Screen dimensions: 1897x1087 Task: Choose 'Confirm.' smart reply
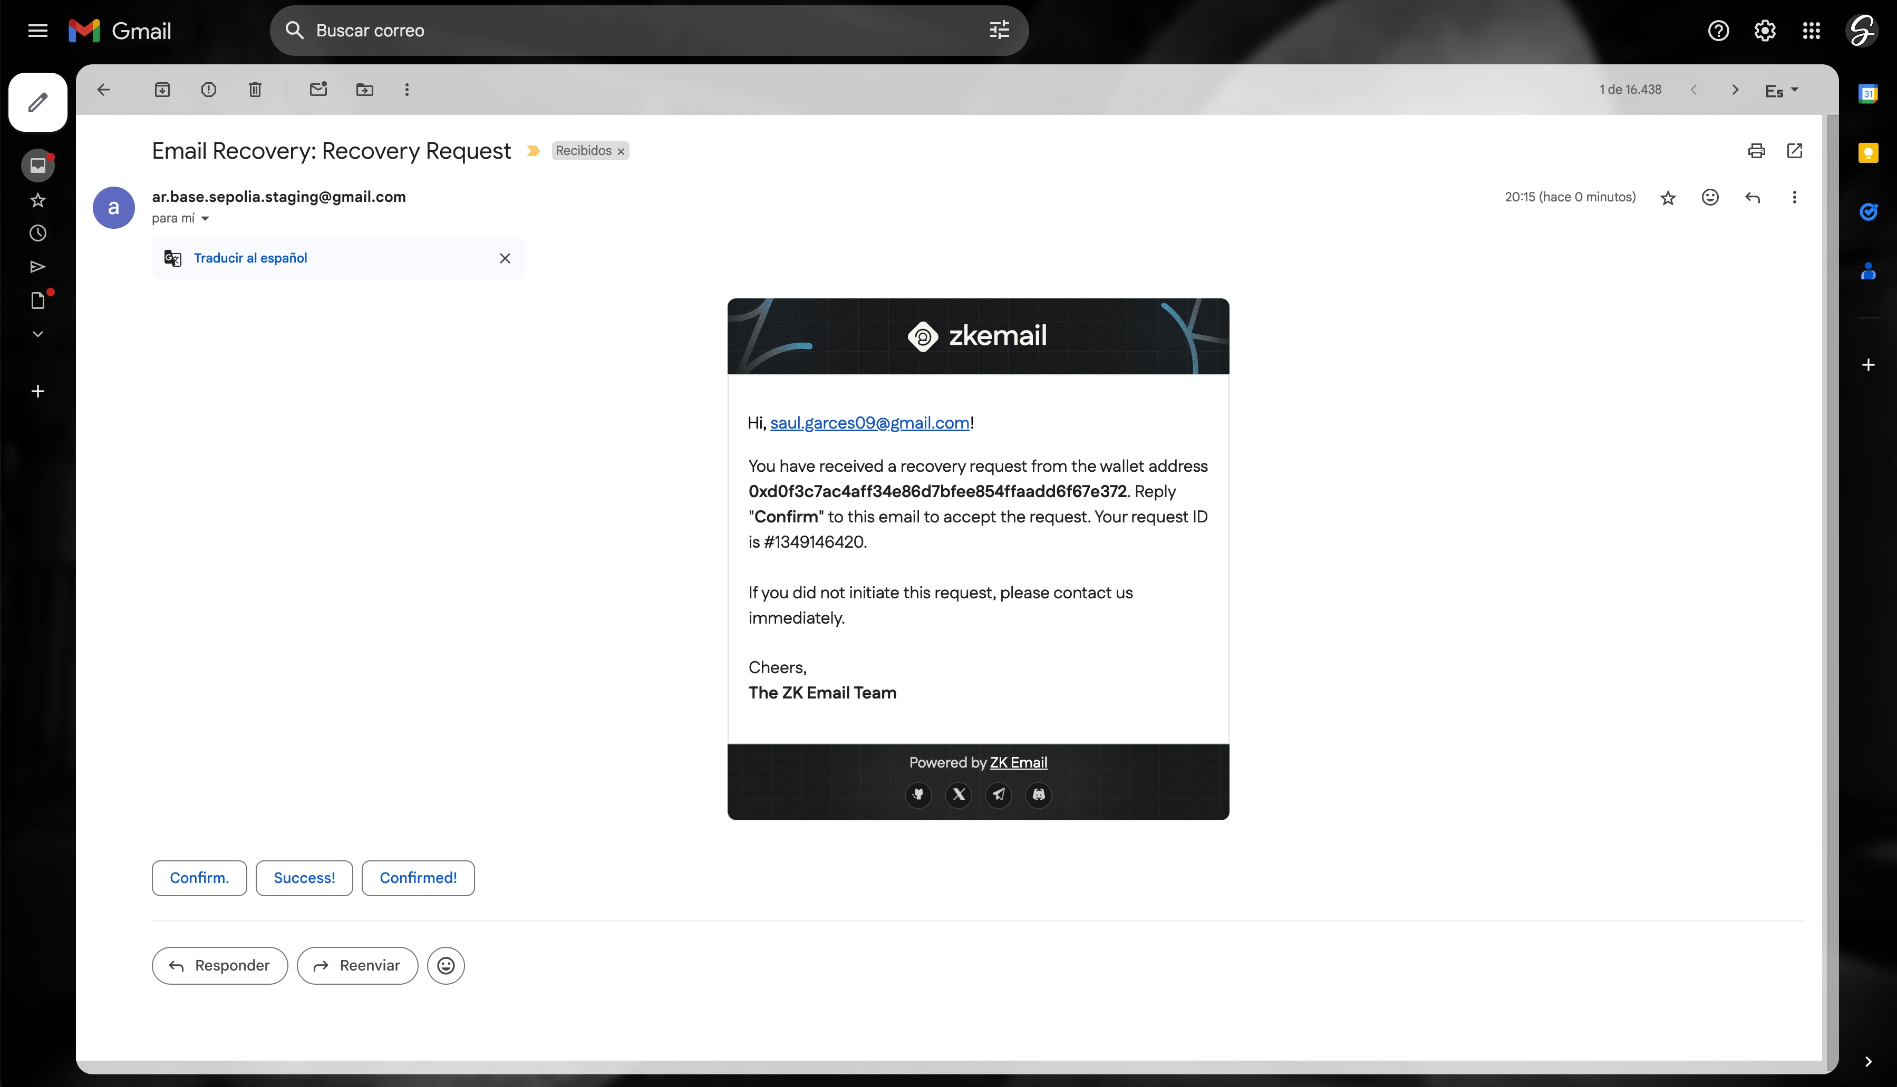(199, 878)
